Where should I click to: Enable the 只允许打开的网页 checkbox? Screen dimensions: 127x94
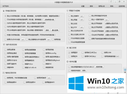point(90,35)
